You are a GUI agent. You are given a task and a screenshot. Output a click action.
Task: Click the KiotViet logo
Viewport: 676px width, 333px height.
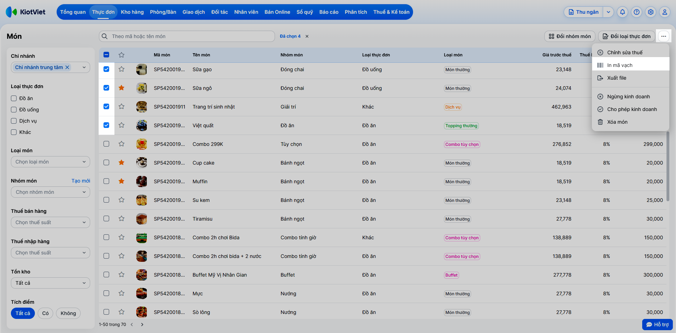[26, 12]
